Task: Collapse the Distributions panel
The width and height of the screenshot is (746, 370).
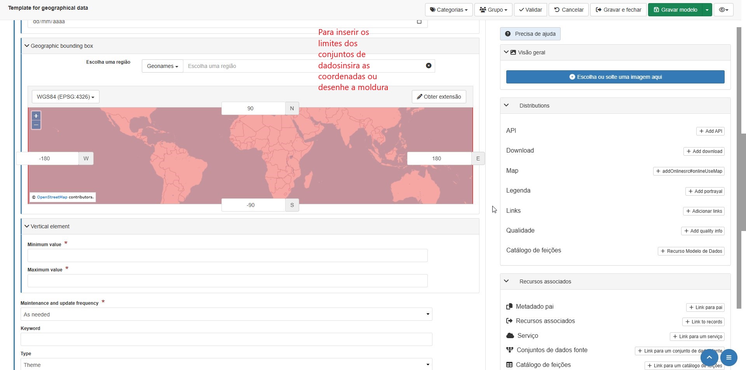Action: tap(506, 105)
